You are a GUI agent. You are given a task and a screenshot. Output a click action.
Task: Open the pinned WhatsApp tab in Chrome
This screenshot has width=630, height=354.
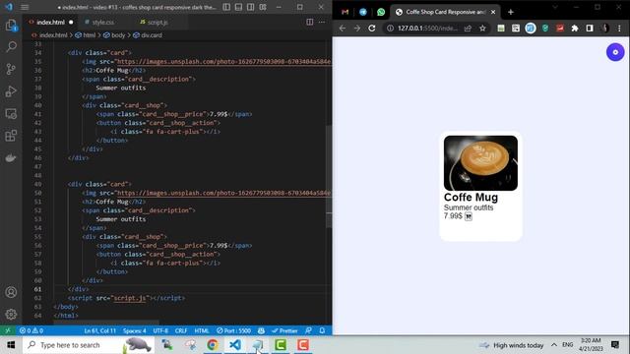pyautogui.click(x=381, y=12)
